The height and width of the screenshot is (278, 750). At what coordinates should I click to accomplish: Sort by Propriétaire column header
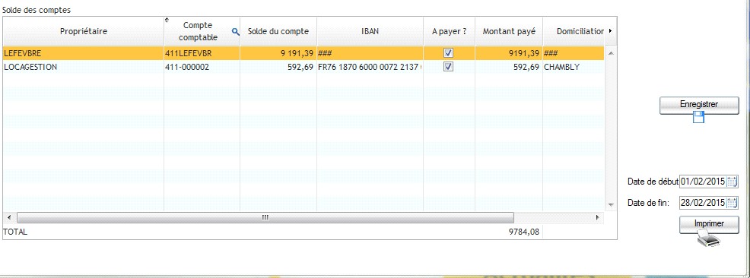pyautogui.click(x=84, y=31)
